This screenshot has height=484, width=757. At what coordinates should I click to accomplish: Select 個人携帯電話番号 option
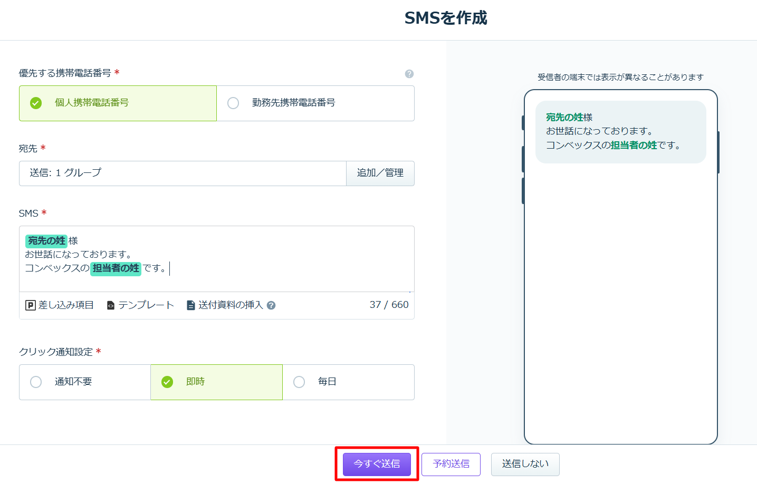(x=118, y=103)
